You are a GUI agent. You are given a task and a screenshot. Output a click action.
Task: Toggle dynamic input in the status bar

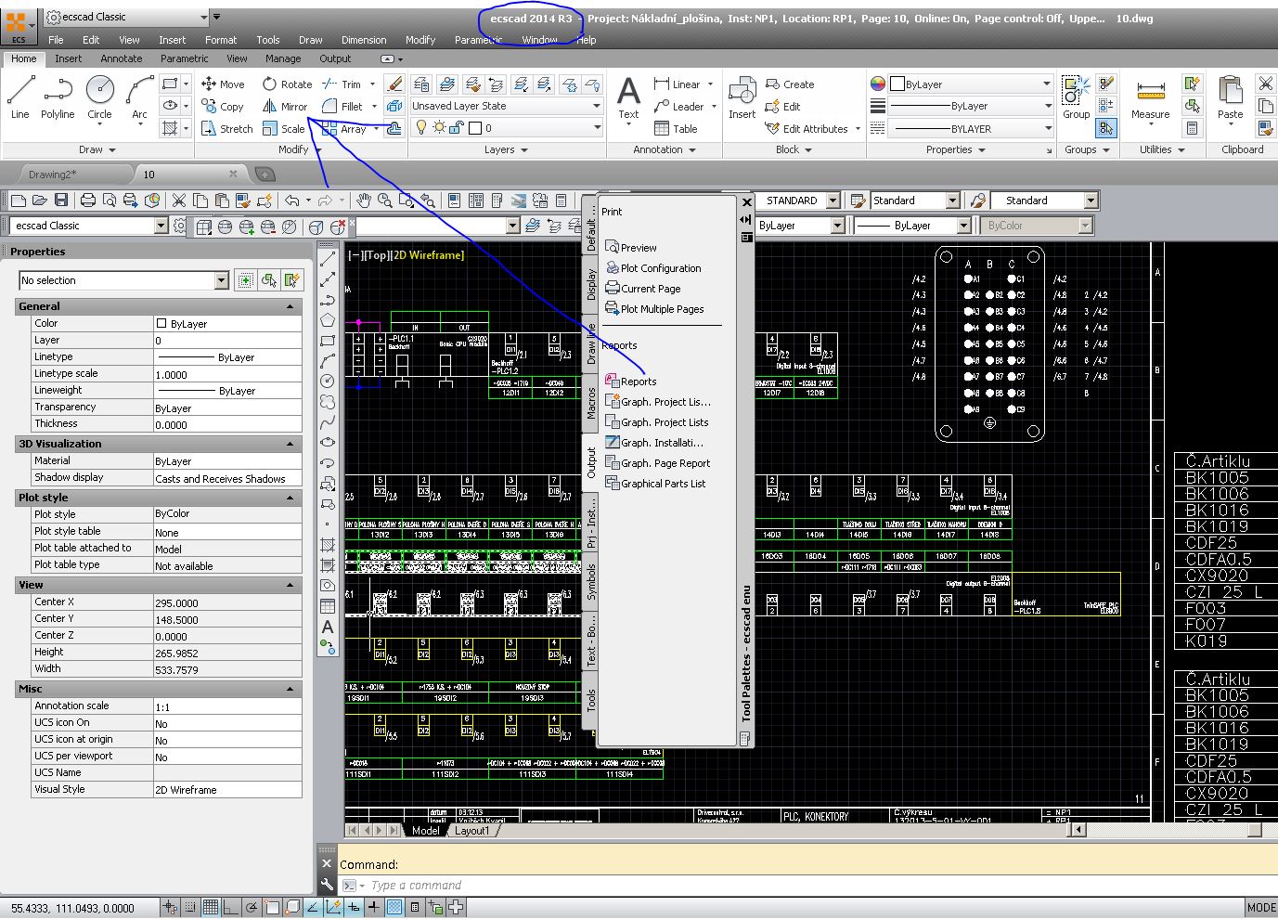click(355, 907)
